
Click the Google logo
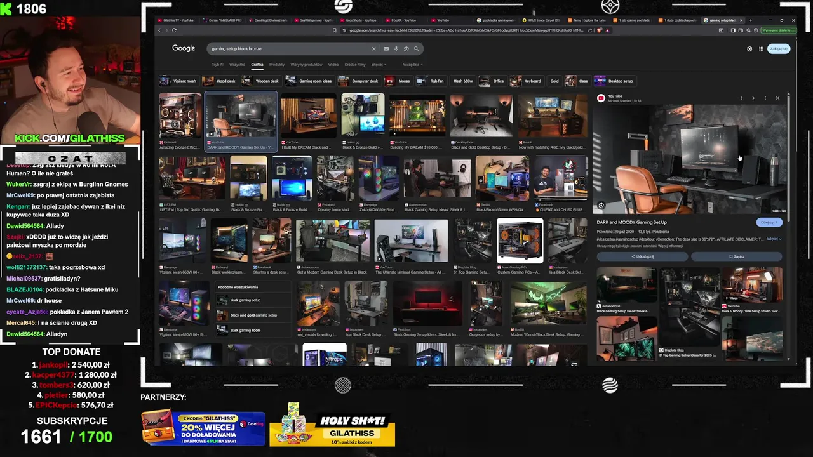point(184,48)
